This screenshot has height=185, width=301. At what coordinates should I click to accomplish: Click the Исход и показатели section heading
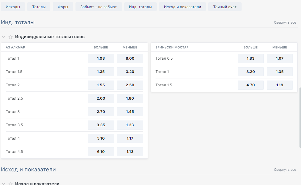pos(28,170)
